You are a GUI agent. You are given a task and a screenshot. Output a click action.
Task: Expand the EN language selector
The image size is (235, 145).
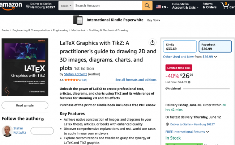(161, 7)
